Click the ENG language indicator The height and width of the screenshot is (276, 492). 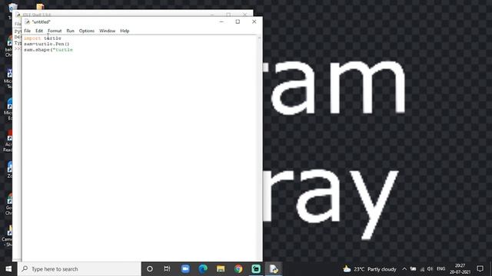click(440, 269)
